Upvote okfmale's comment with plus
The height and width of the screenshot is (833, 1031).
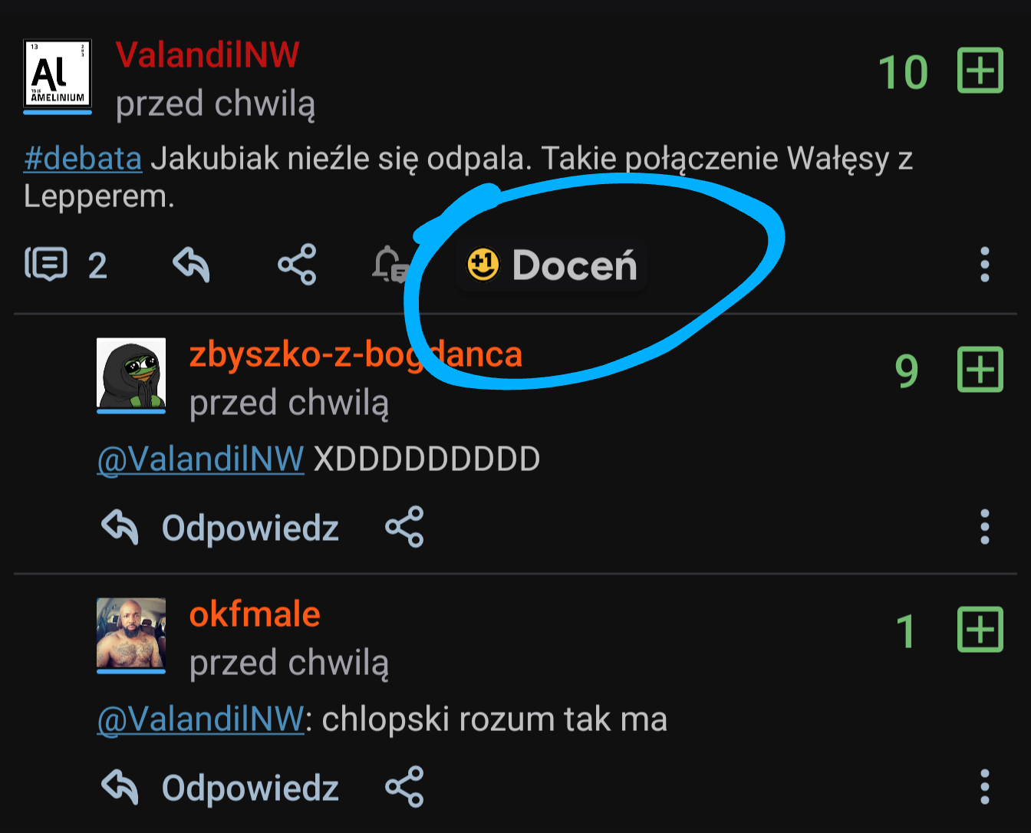pos(980,630)
